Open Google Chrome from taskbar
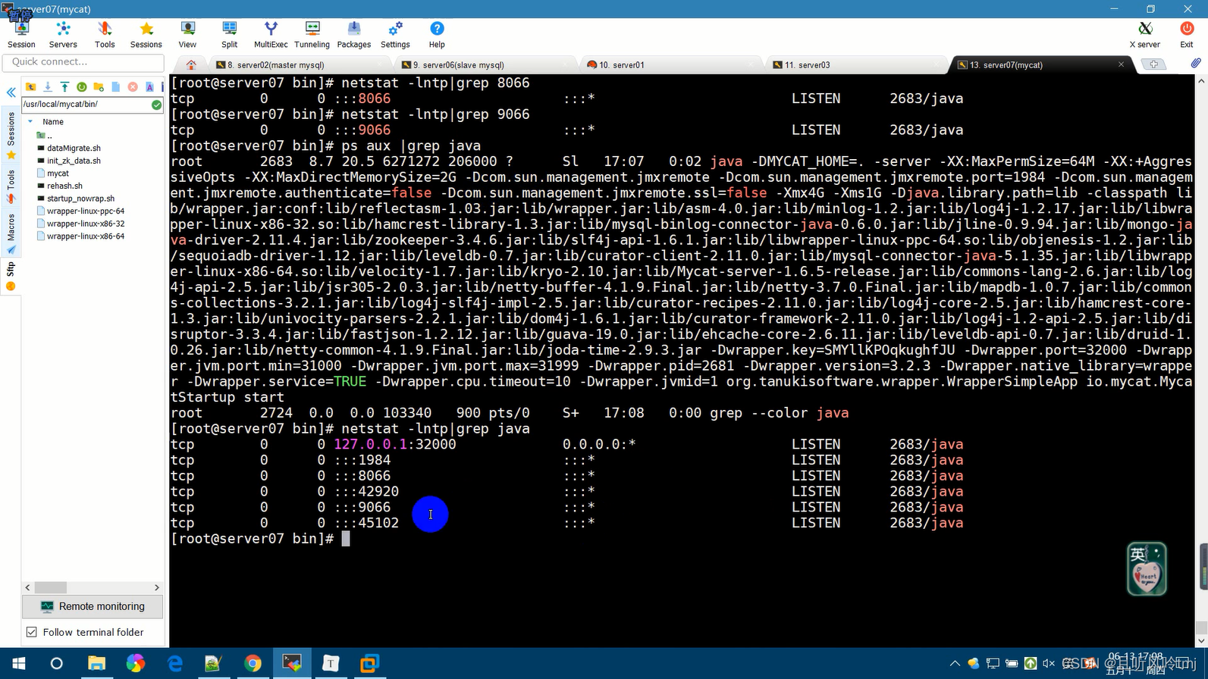This screenshot has width=1208, height=679. point(253,664)
